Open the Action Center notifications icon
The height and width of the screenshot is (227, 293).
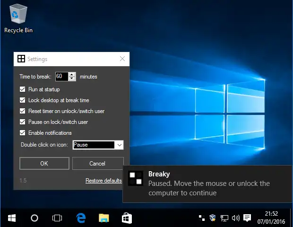(247, 218)
